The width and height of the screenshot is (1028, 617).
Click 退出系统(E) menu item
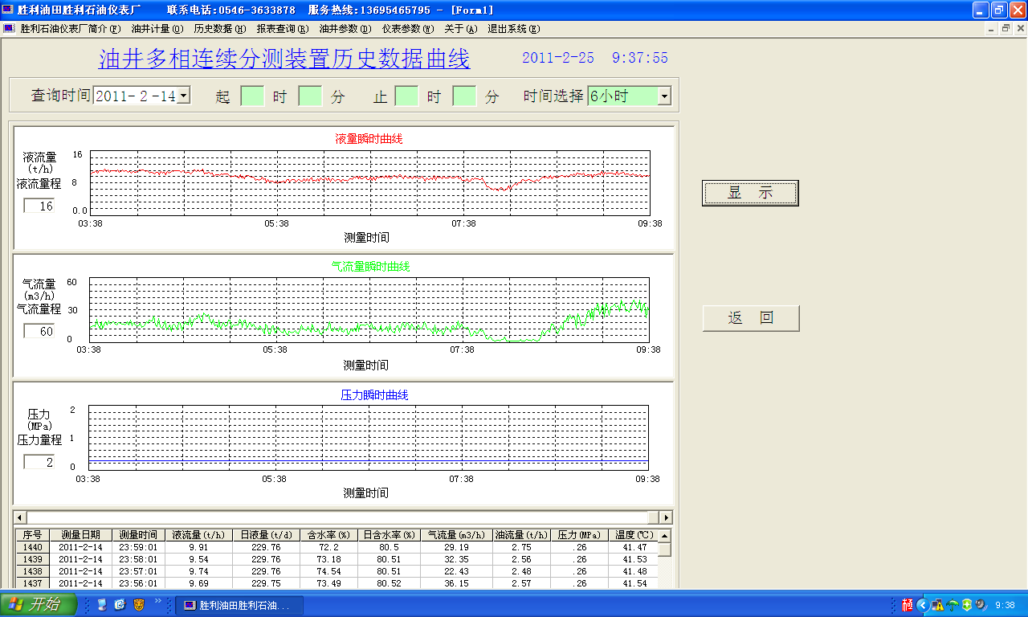513,28
